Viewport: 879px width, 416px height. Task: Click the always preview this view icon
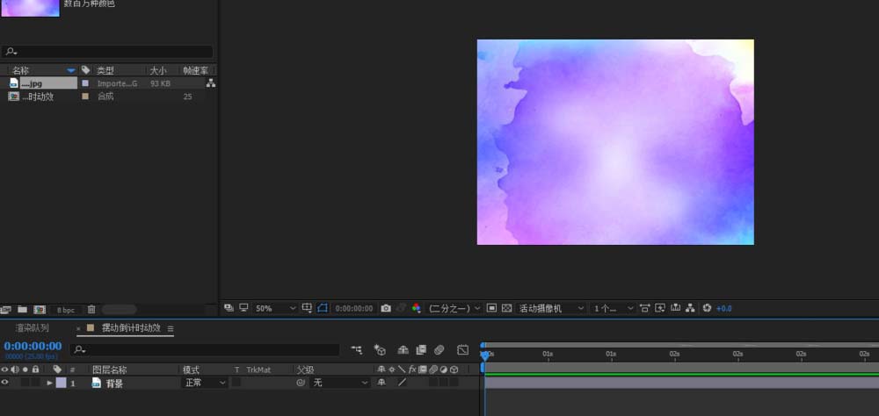coord(229,308)
